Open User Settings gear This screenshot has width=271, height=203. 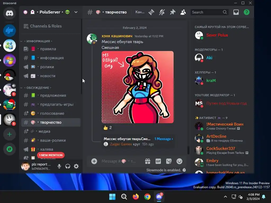(x=76, y=166)
